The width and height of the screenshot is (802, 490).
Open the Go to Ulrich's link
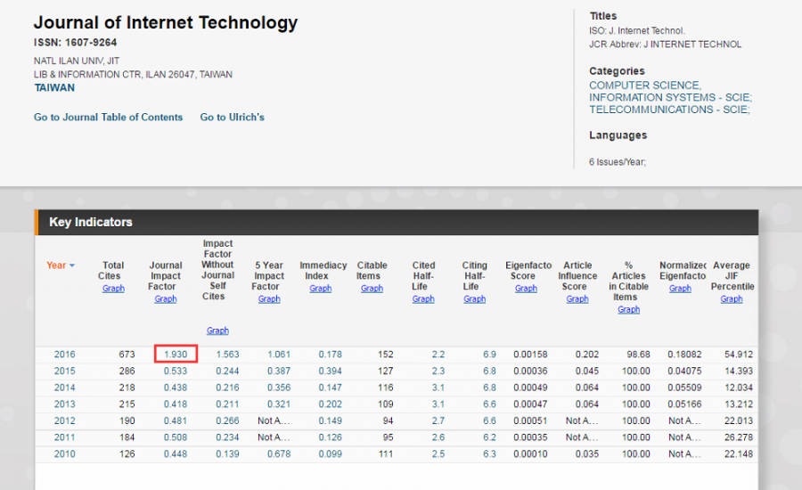tap(232, 117)
